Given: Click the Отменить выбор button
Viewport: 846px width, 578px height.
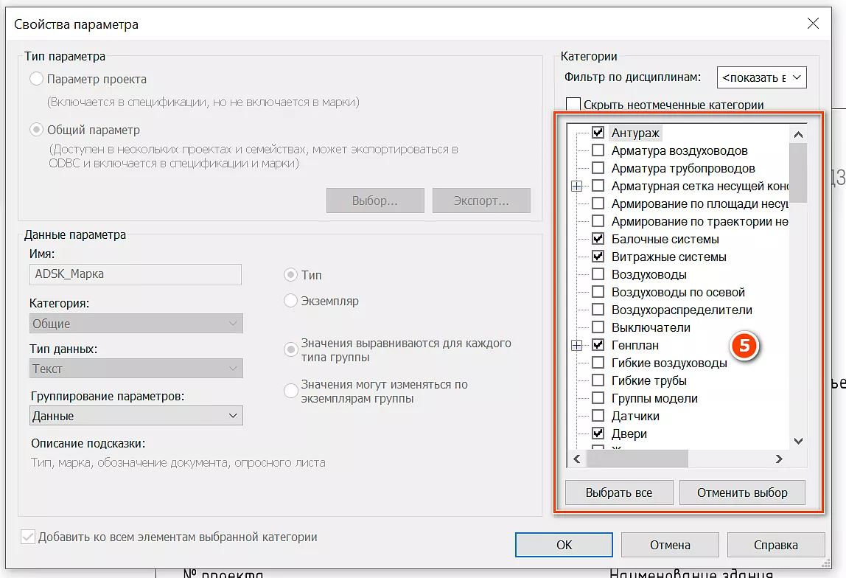Looking at the screenshot, I should pos(742,492).
